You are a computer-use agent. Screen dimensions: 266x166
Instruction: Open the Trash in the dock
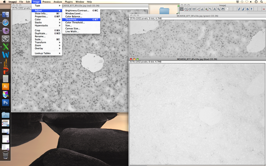(x=5, y=155)
